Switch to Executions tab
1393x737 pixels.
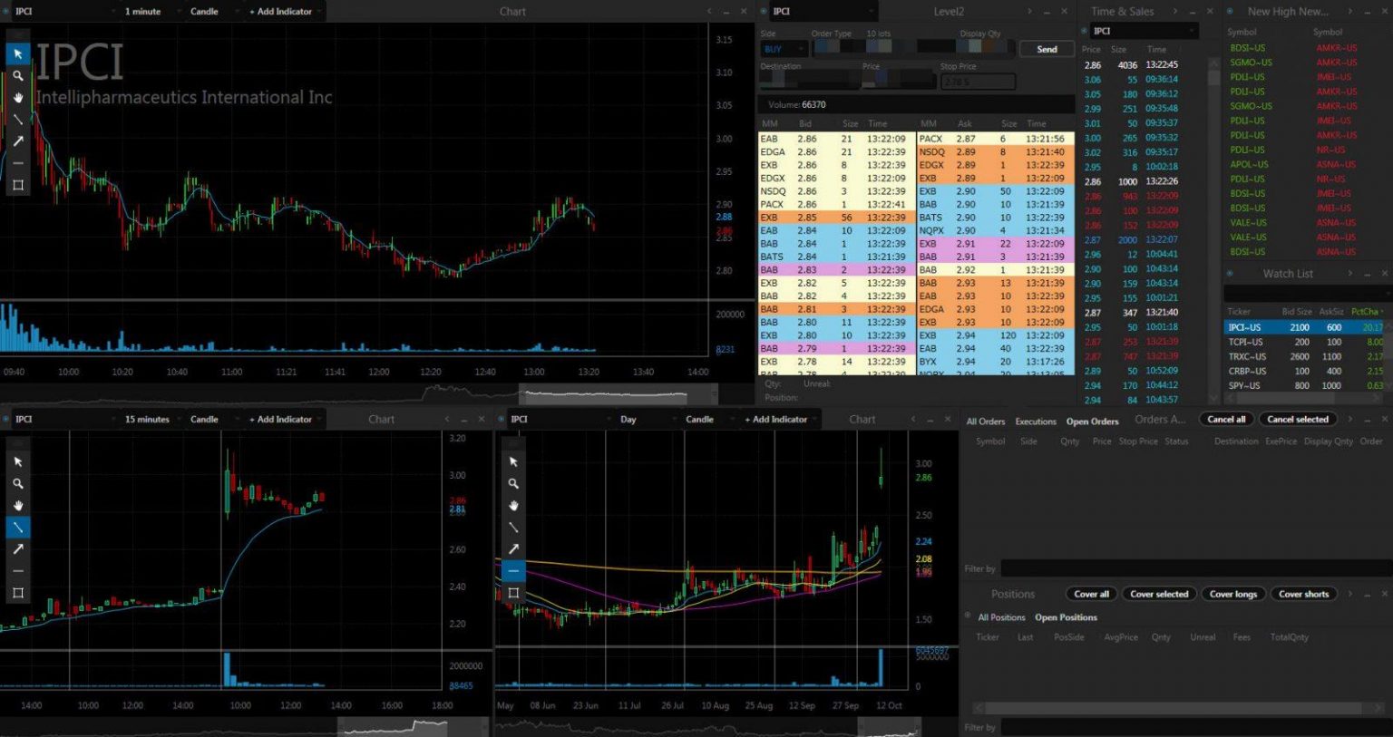coord(1036,422)
